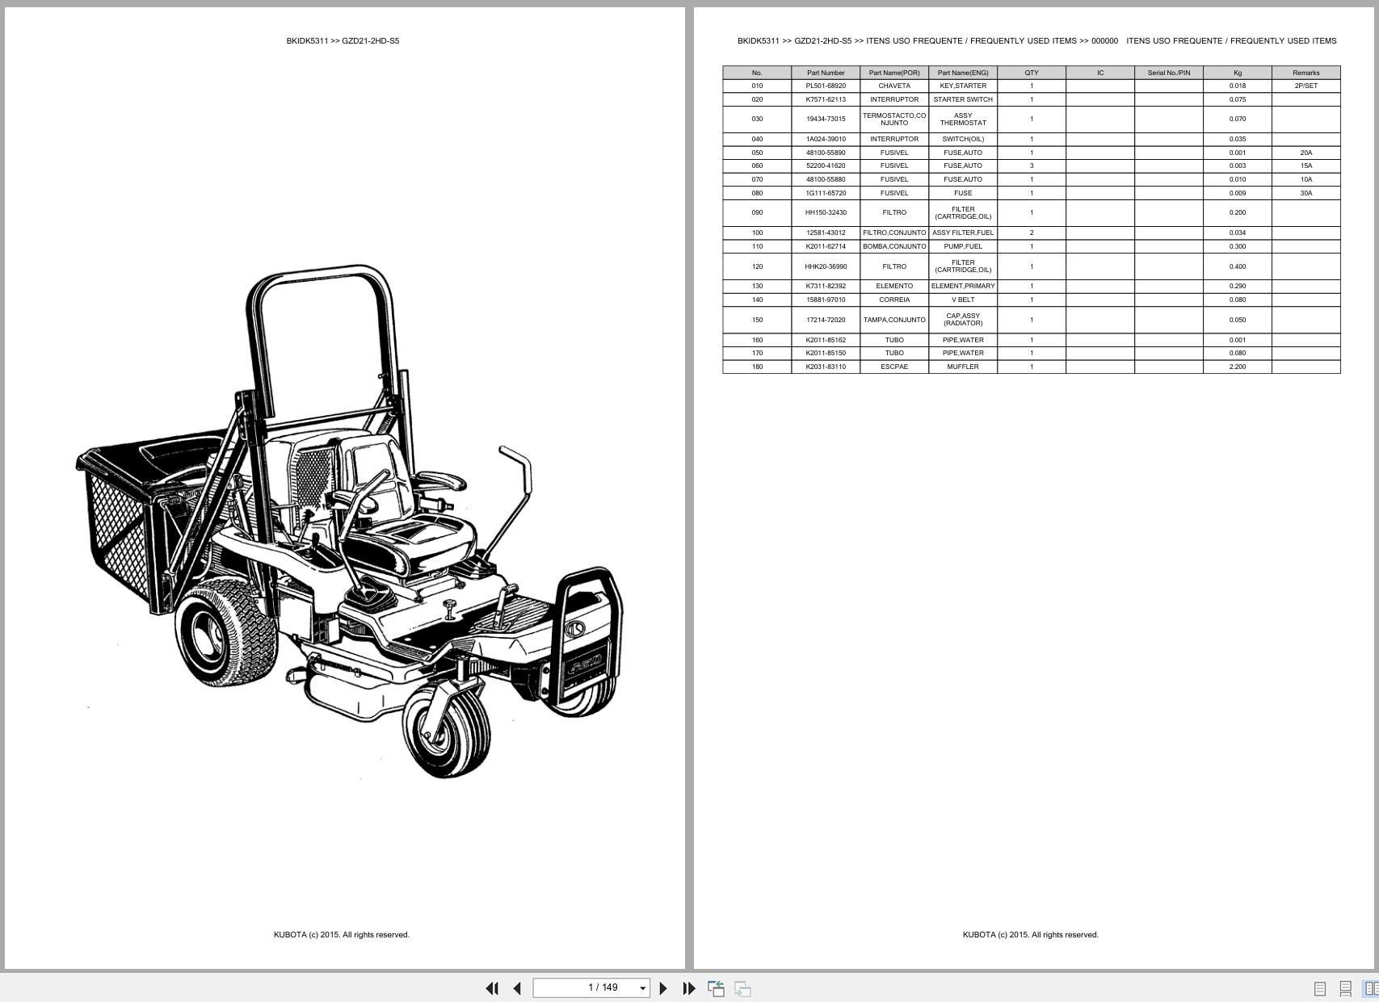Click the ELEMENT,PRIMARY part name
Image resolution: width=1379 pixels, height=1002 pixels.
point(963,286)
